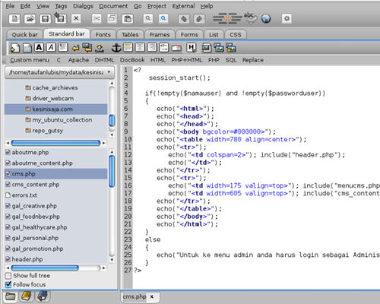Insert a horizontal rule with yellow lines icon
The height and width of the screenshot is (304, 380).
point(128,47)
